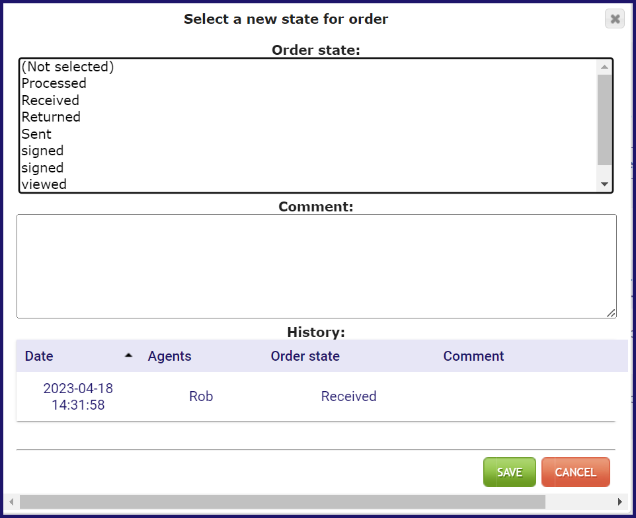Sort history by Agents column header
The image size is (636, 518).
tap(169, 356)
